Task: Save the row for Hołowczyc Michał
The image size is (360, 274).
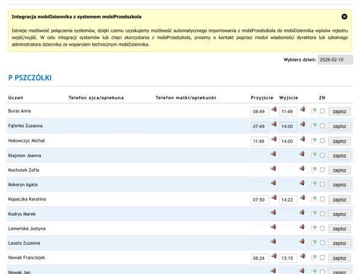Action: pos(339,141)
